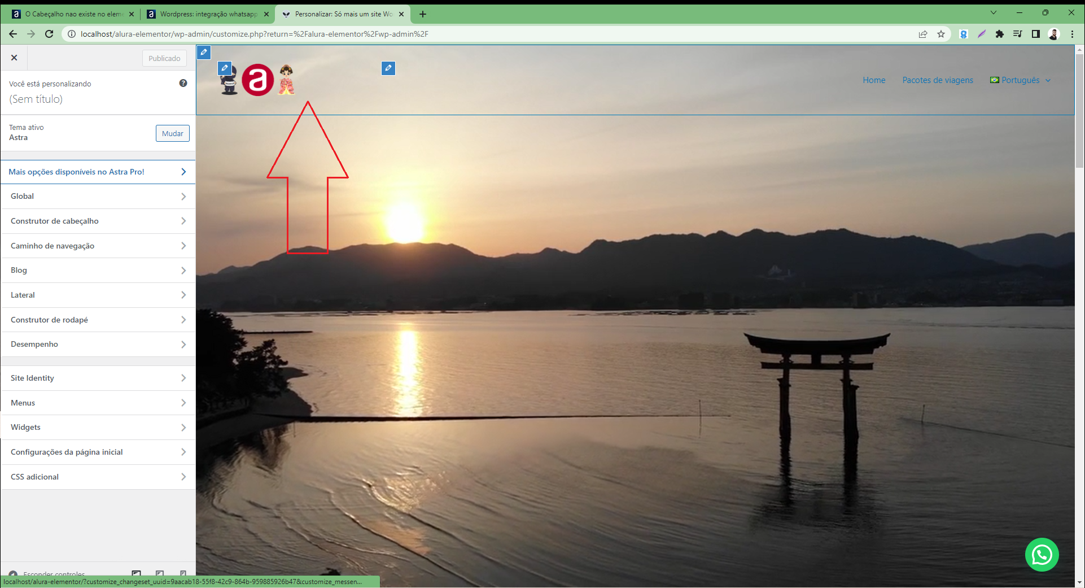This screenshot has height=588, width=1085.
Task: Click the scrollbar down arrow
Action: click(x=1079, y=582)
